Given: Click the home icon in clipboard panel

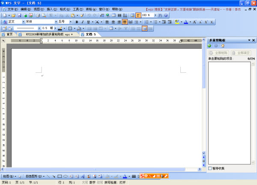Looking at the screenshot, I should (x=222, y=46).
